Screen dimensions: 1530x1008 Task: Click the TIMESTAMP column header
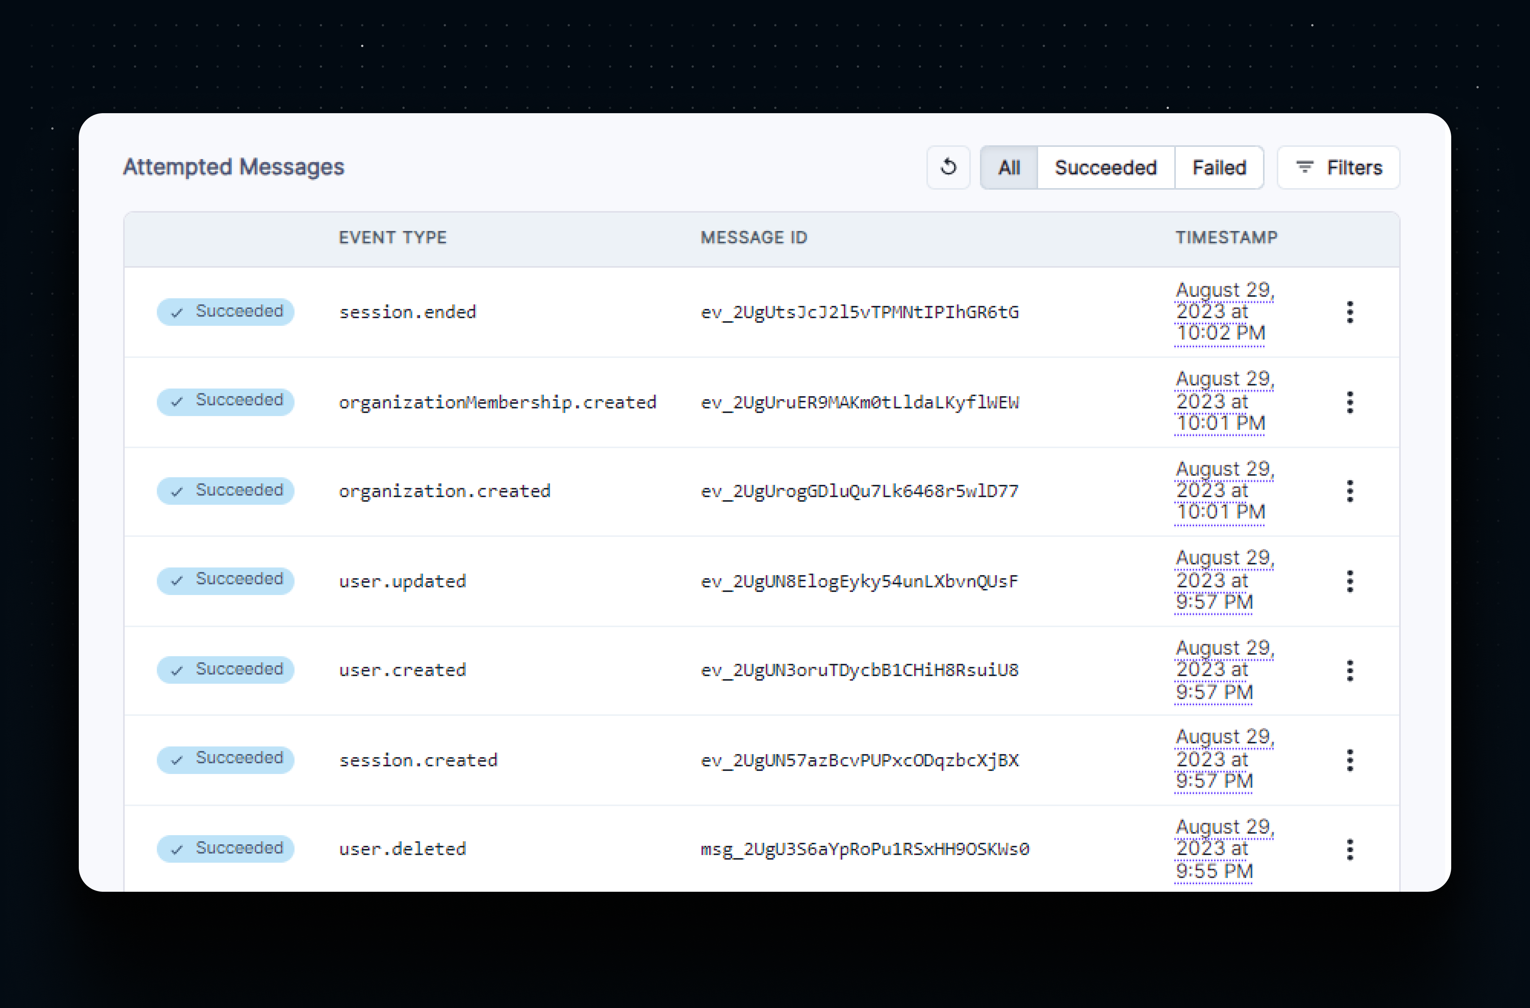pyautogui.click(x=1227, y=237)
